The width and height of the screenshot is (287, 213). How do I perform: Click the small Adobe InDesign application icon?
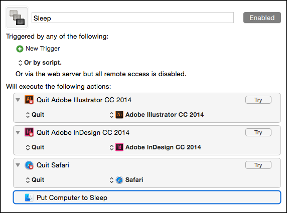click(x=119, y=147)
